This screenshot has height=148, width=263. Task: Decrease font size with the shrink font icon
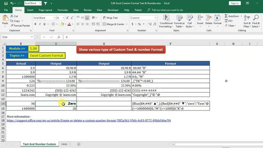(x=72, y=18)
